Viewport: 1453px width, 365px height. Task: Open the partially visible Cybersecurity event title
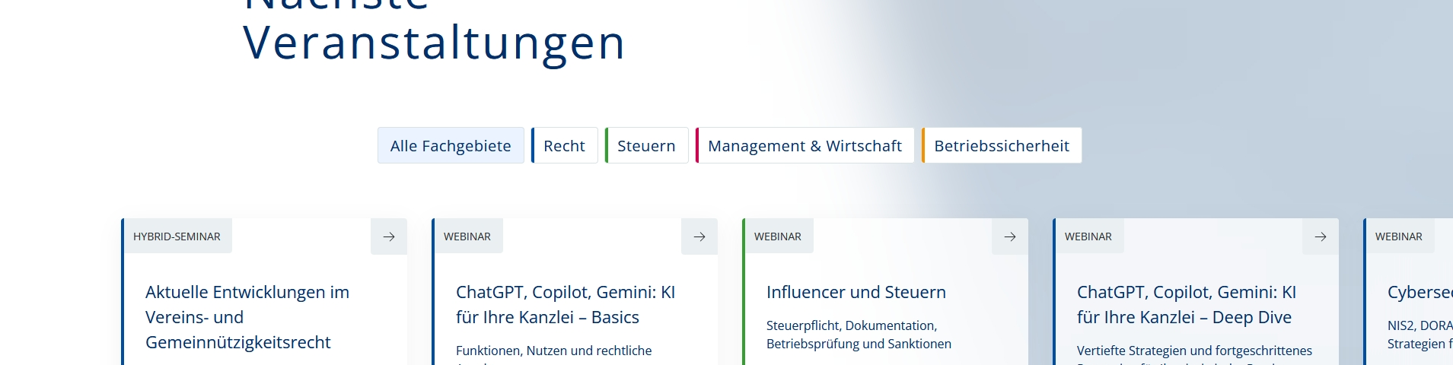point(1419,292)
